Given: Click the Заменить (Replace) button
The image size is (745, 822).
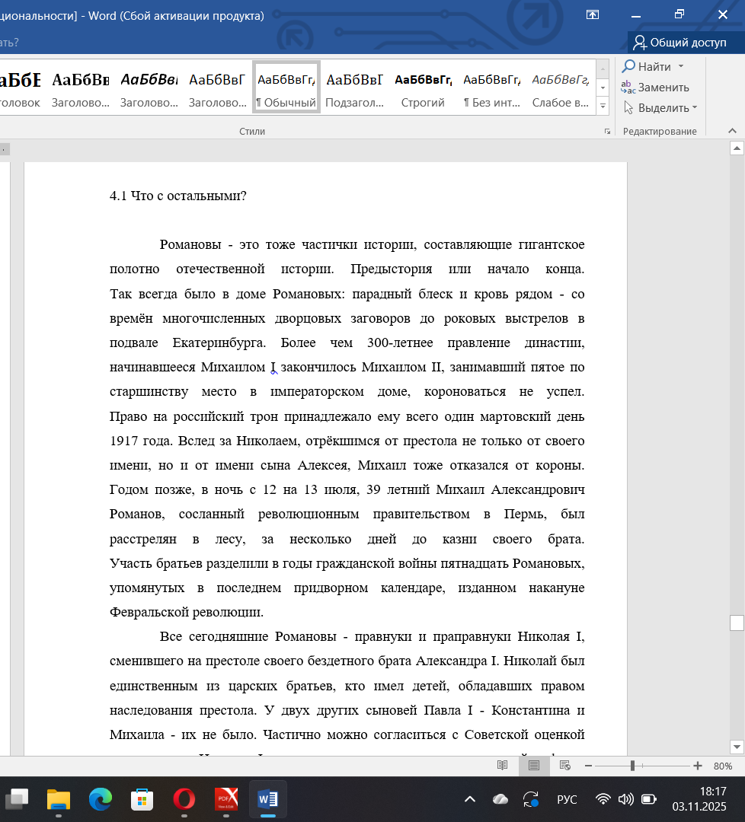Looking at the screenshot, I should (x=655, y=88).
